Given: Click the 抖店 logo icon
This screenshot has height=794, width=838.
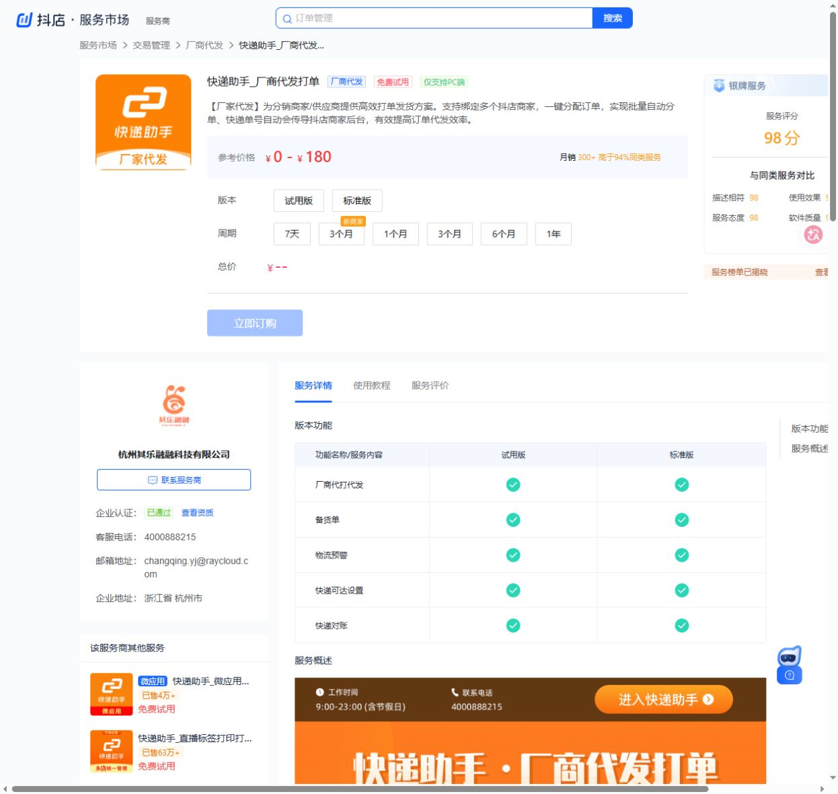Looking at the screenshot, I should click(24, 20).
